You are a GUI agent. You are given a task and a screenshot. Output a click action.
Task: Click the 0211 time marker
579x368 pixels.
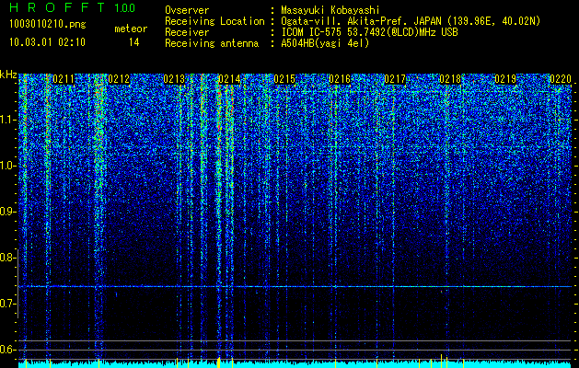(x=64, y=79)
